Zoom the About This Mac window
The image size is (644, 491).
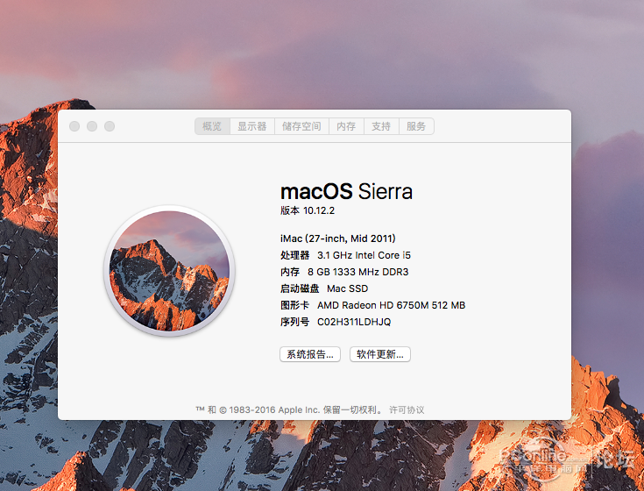[x=110, y=126]
